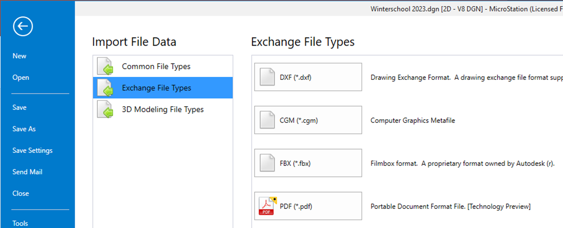Select Close in the backstage menu
This screenshot has height=228, width=563.
21,194
